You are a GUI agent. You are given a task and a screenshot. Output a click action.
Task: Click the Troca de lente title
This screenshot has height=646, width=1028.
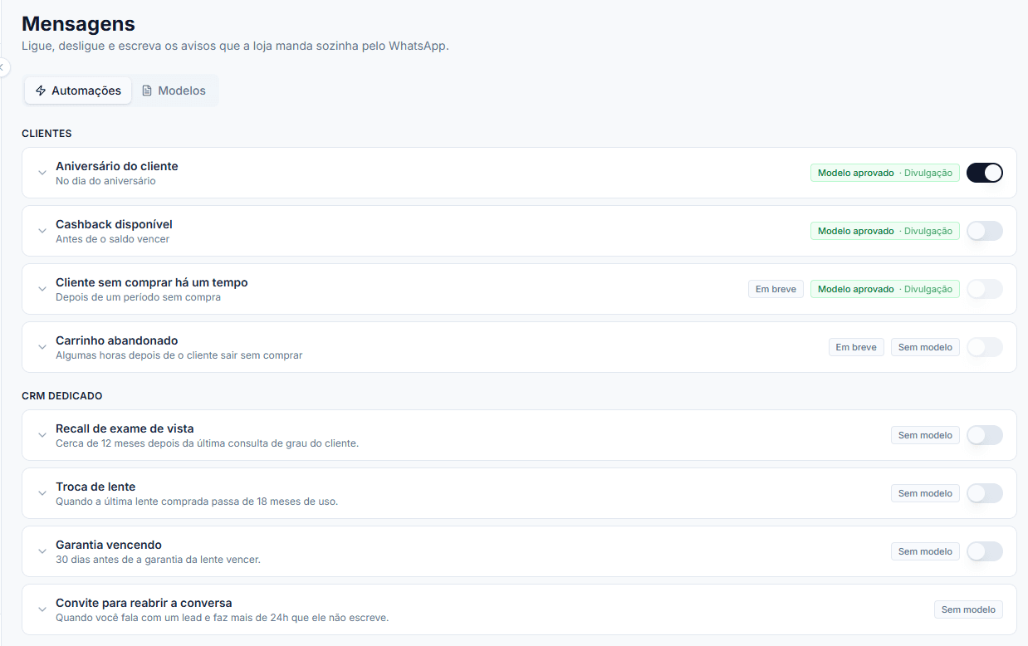coord(95,487)
